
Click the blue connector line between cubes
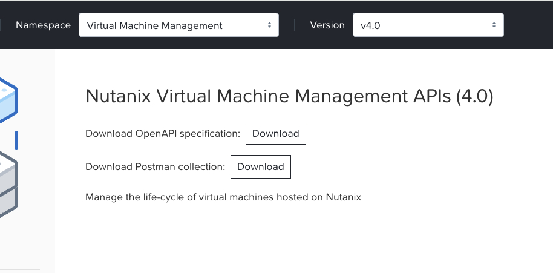(16, 140)
